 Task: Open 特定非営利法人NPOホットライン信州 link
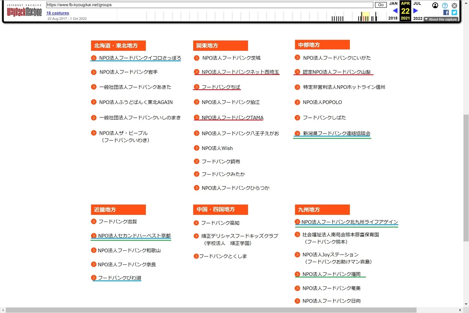click(344, 87)
